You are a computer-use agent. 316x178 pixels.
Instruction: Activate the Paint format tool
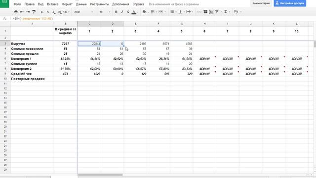[x=34, y=12]
